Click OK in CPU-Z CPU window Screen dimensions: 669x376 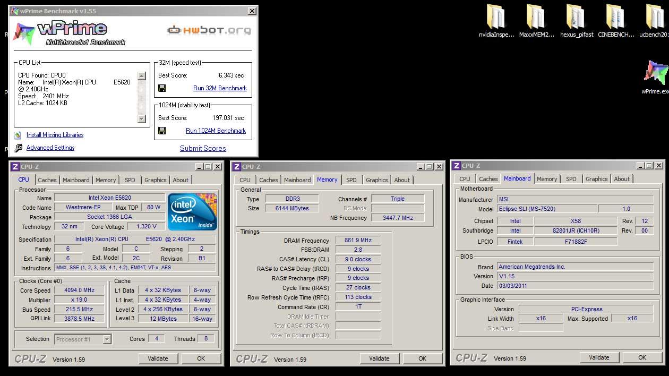tap(201, 358)
